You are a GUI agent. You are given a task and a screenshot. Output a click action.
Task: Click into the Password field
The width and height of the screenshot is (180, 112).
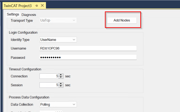click(x=88, y=57)
